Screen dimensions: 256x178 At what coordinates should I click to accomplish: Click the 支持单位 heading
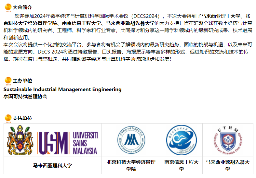pyautogui.click(x=22, y=118)
